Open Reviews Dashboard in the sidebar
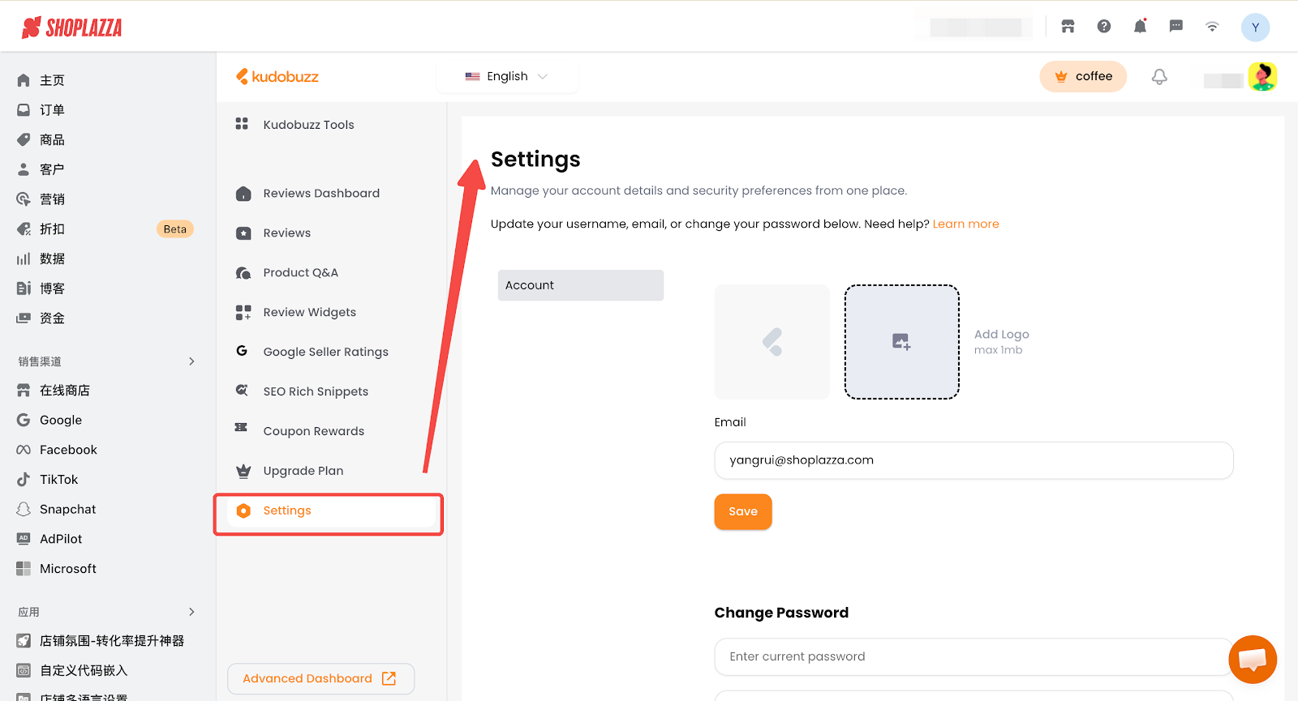Image resolution: width=1298 pixels, height=701 pixels. [x=320, y=194]
